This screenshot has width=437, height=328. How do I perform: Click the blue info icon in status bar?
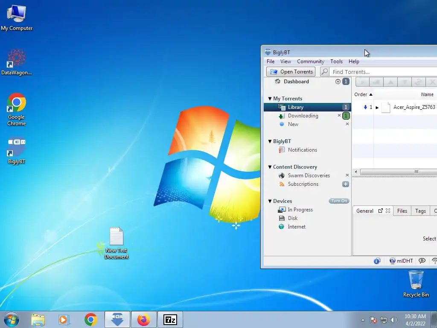(377, 261)
